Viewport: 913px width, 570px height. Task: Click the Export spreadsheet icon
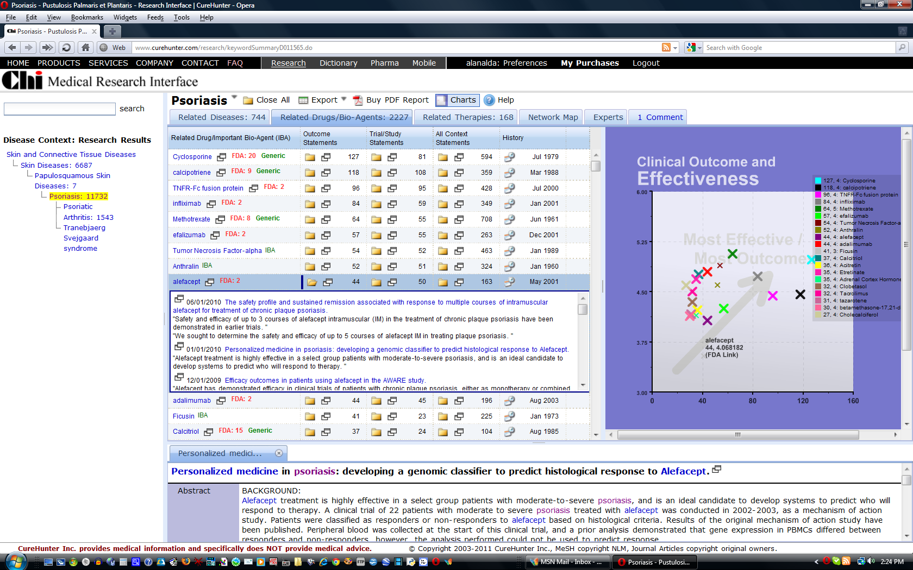tap(303, 100)
